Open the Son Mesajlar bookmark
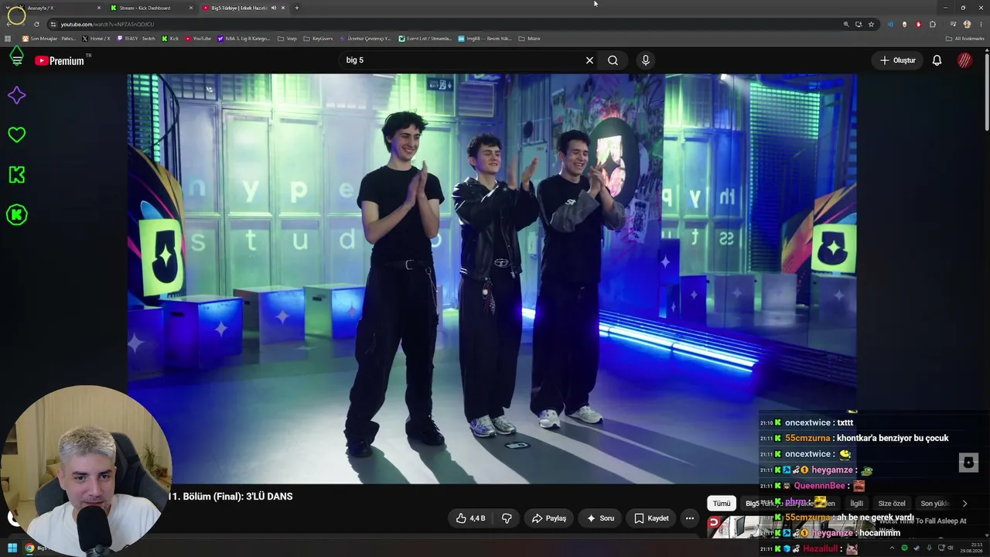This screenshot has width=990, height=557. (49, 39)
